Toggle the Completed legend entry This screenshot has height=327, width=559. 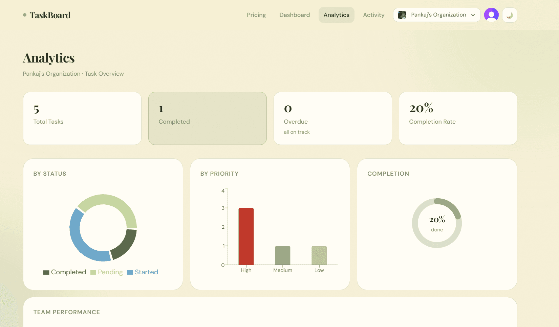click(x=65, y=272)
